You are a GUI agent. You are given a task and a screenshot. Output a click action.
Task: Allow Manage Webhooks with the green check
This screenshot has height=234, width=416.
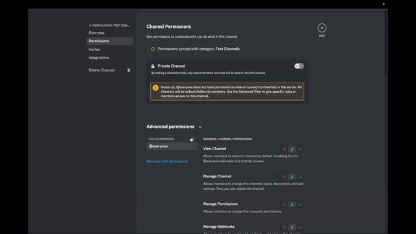tap(300, 227)
